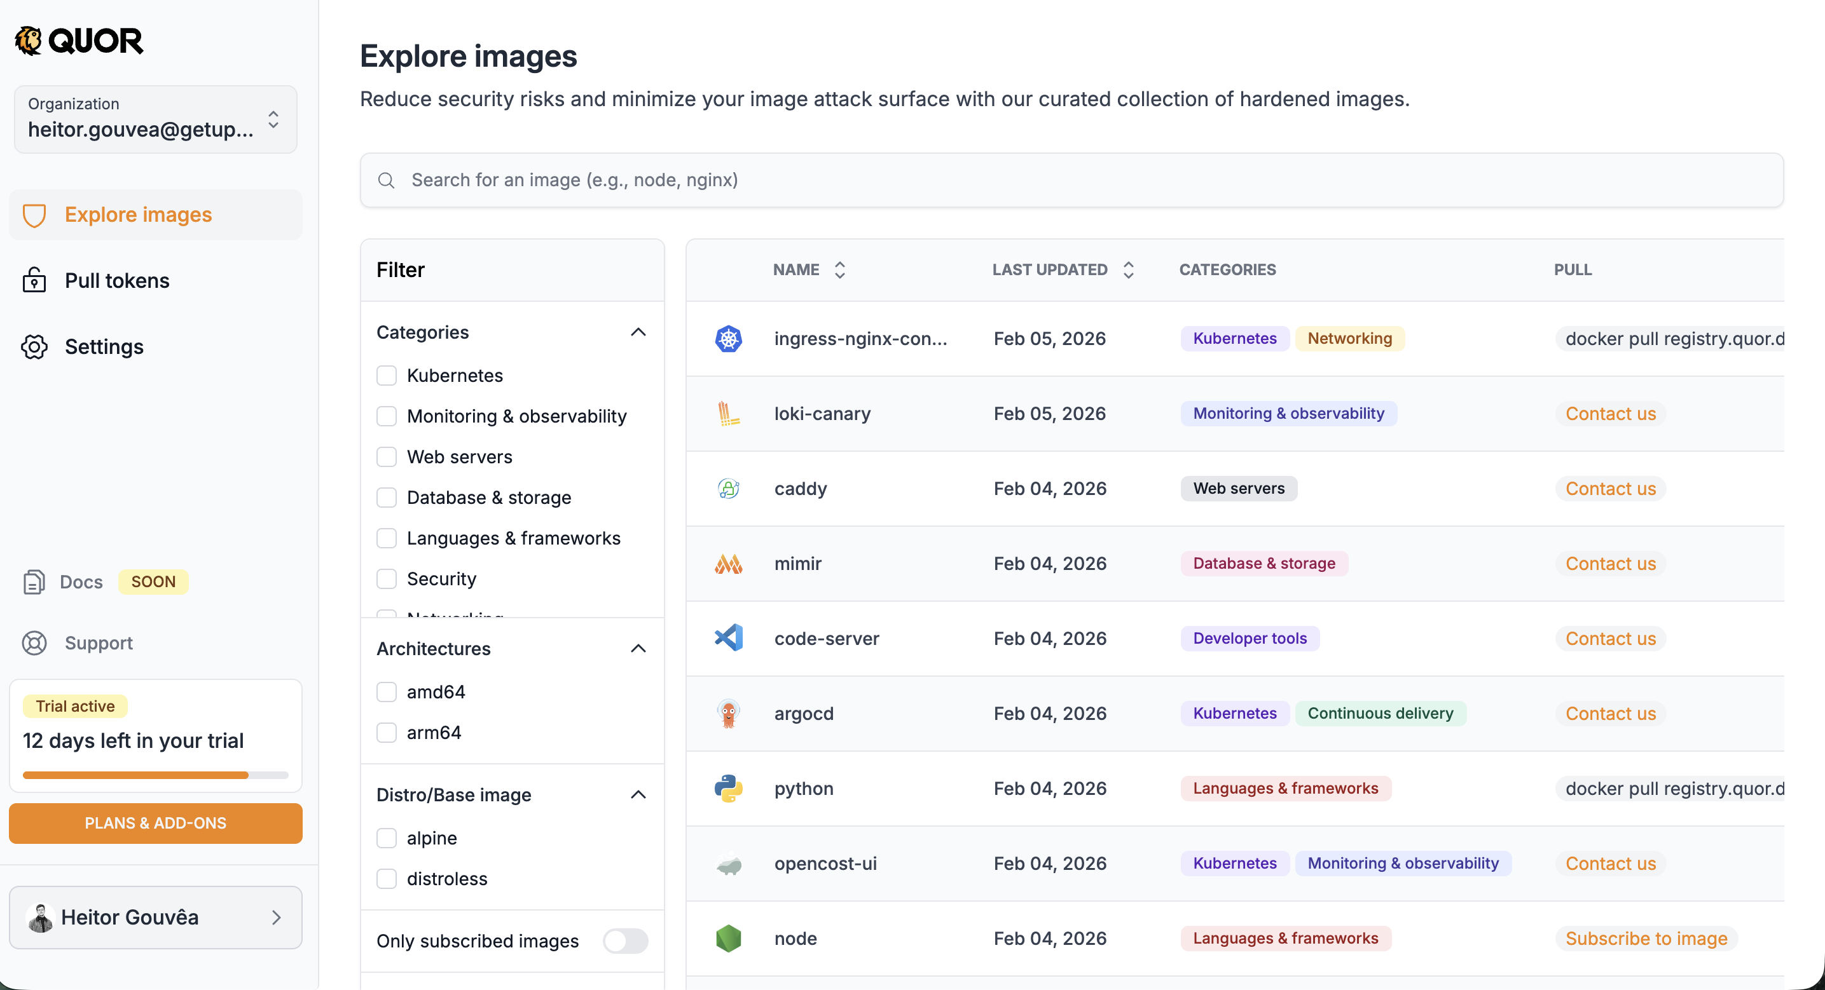Check the amd64 architecture filter

click(x=387, y=691)
